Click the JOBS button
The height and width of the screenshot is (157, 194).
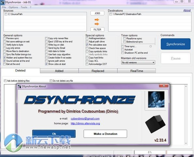tap(97, 13)
